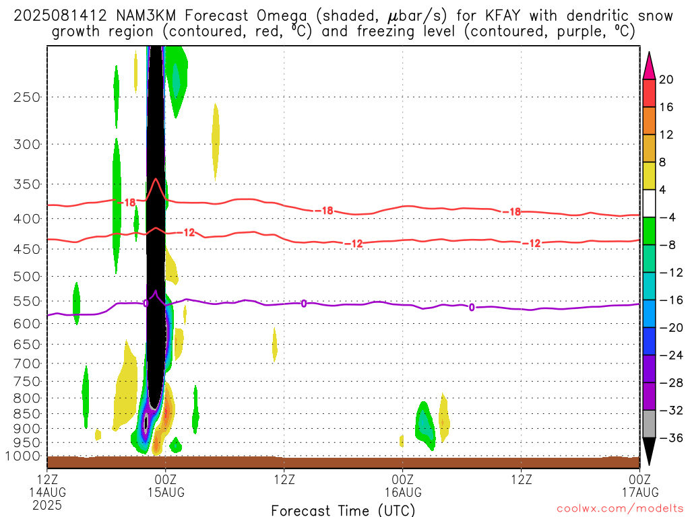This screenshot has height=517, width=690.
Task: Click the Forecast Time (UTC) axis title
Action: point(343,510)
